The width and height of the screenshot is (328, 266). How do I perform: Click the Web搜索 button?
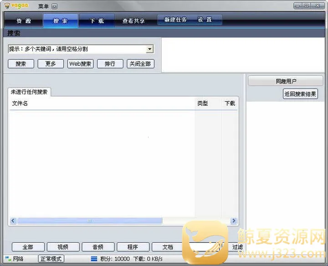tap(80, 64)
